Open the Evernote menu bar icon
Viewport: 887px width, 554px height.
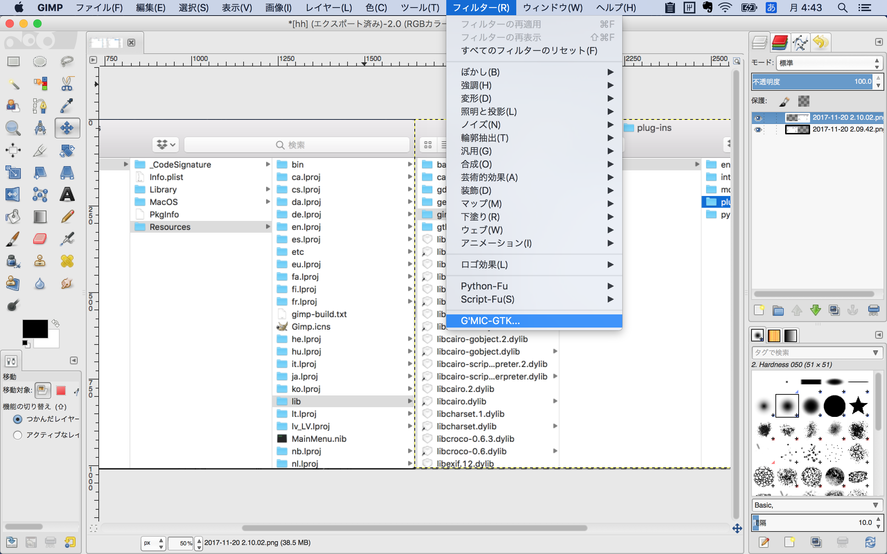tap(707, 7)
